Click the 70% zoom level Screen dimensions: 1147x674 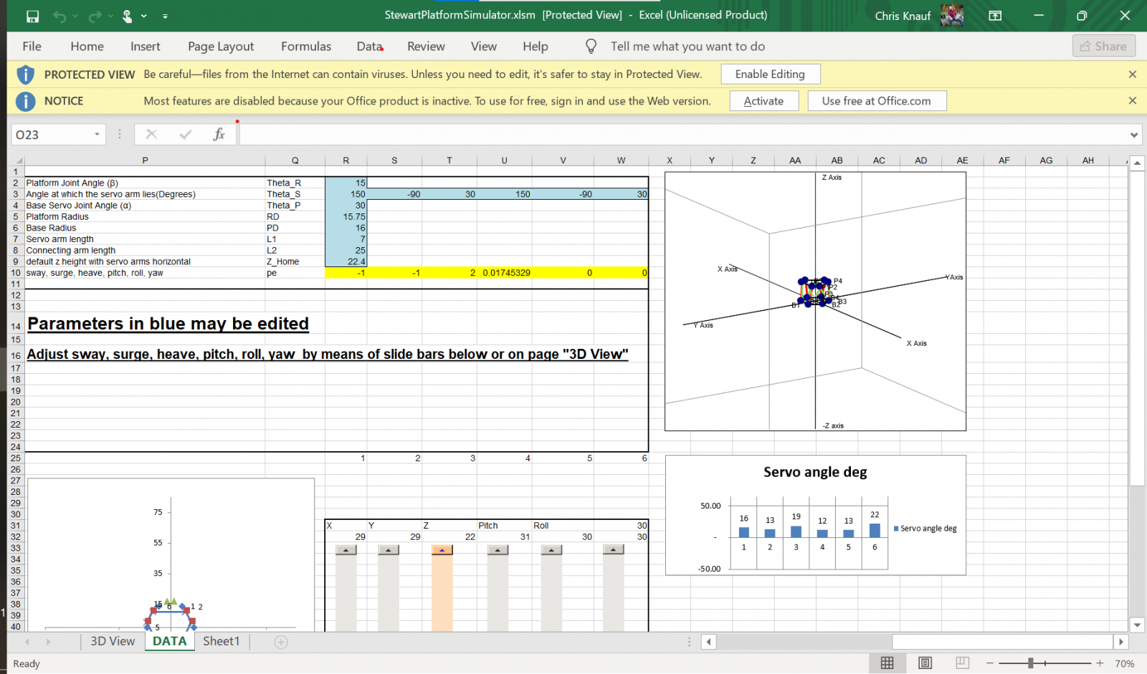point(1124,664)
